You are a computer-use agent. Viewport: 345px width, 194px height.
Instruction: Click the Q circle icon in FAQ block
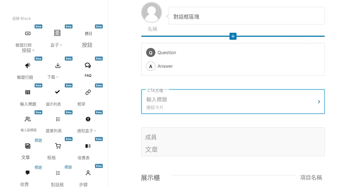click(151, 53)
